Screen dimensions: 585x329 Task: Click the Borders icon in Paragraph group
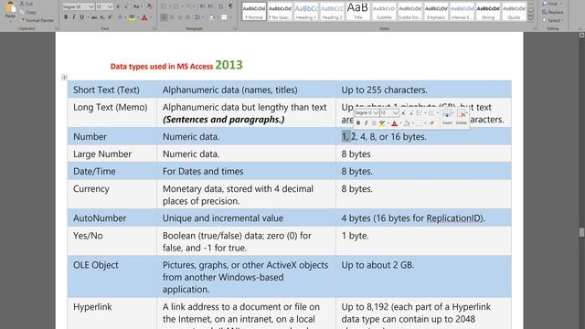(x=225, y=17)
